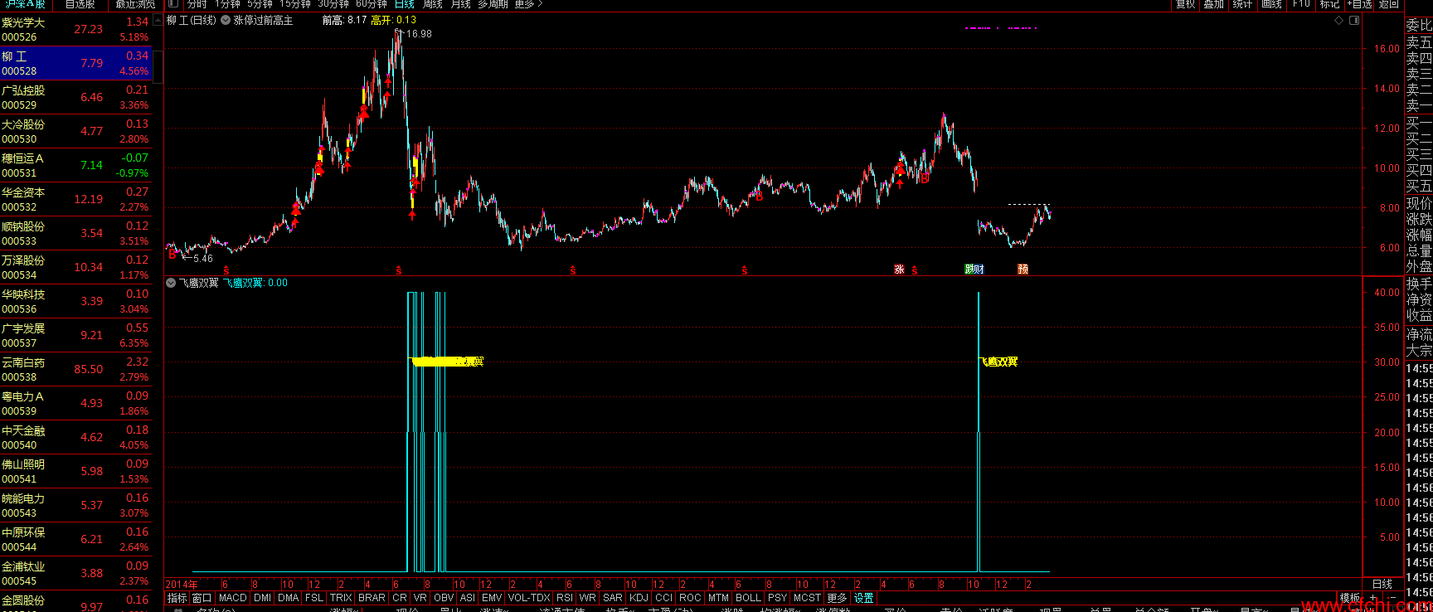This screenshot has width=1433, height=612.
Task: Select the BRAR indicator
Action: (x=372, y=598)
